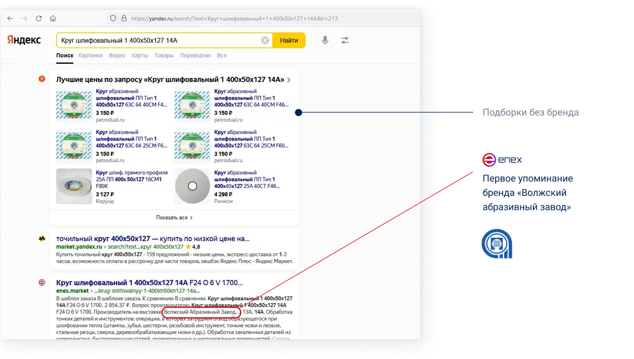Viewport: 634px width, 359px height.
Task: Click the star rating 4,8
Action: pos(193,246)
